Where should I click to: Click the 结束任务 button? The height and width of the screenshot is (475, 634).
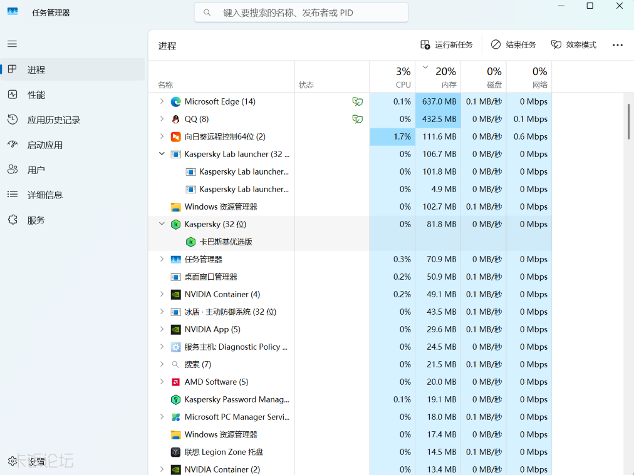(514, 45)
